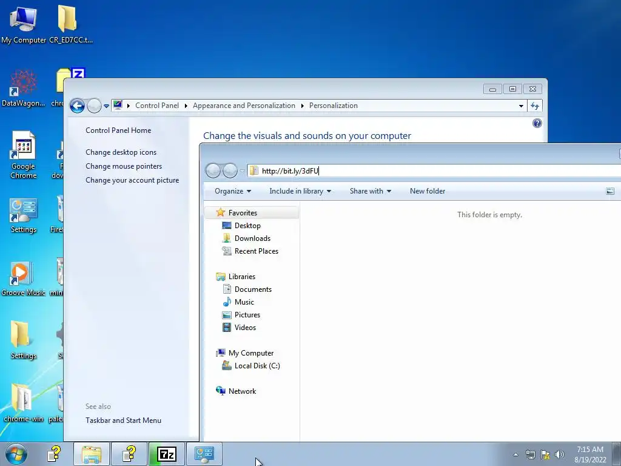The width and height of the screenshot is (621, 466).
Task: Switch to the Control Panel taskbar button
Action: (x=204, y=454)
